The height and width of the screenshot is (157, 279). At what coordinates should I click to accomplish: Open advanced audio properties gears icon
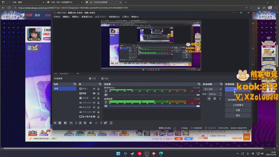[x=105, y=123]
